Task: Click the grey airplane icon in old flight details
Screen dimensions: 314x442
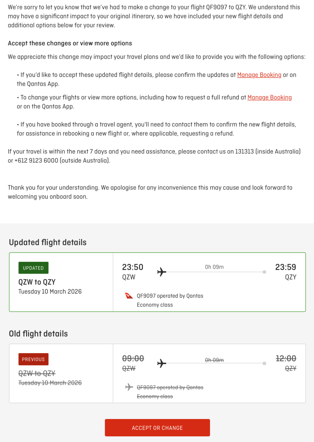Action: (129, 387)
